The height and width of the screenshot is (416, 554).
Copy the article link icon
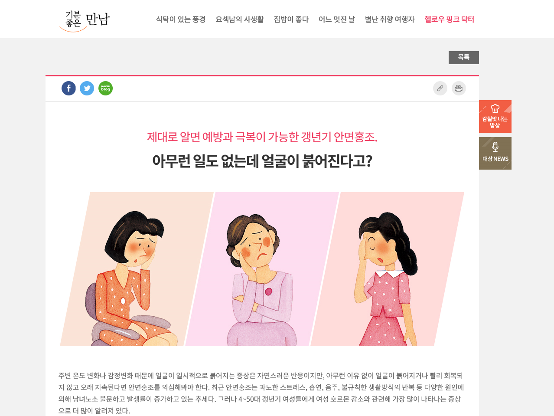440,88
